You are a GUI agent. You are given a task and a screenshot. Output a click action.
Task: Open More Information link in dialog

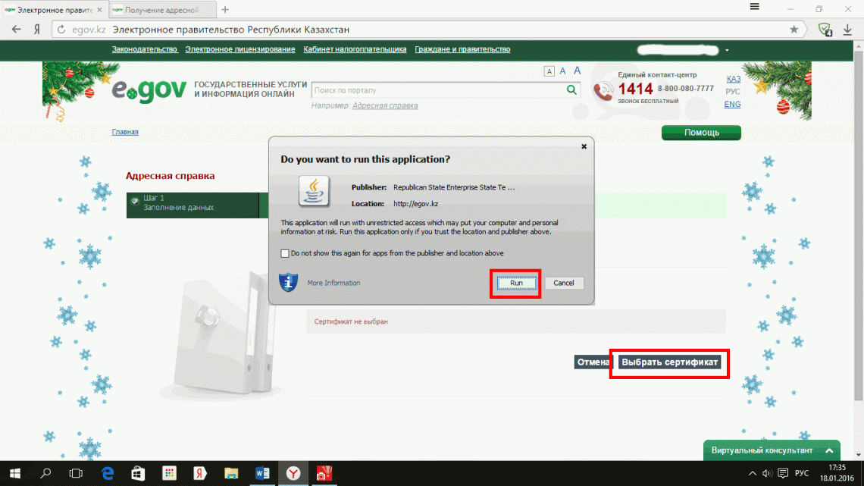333,283
